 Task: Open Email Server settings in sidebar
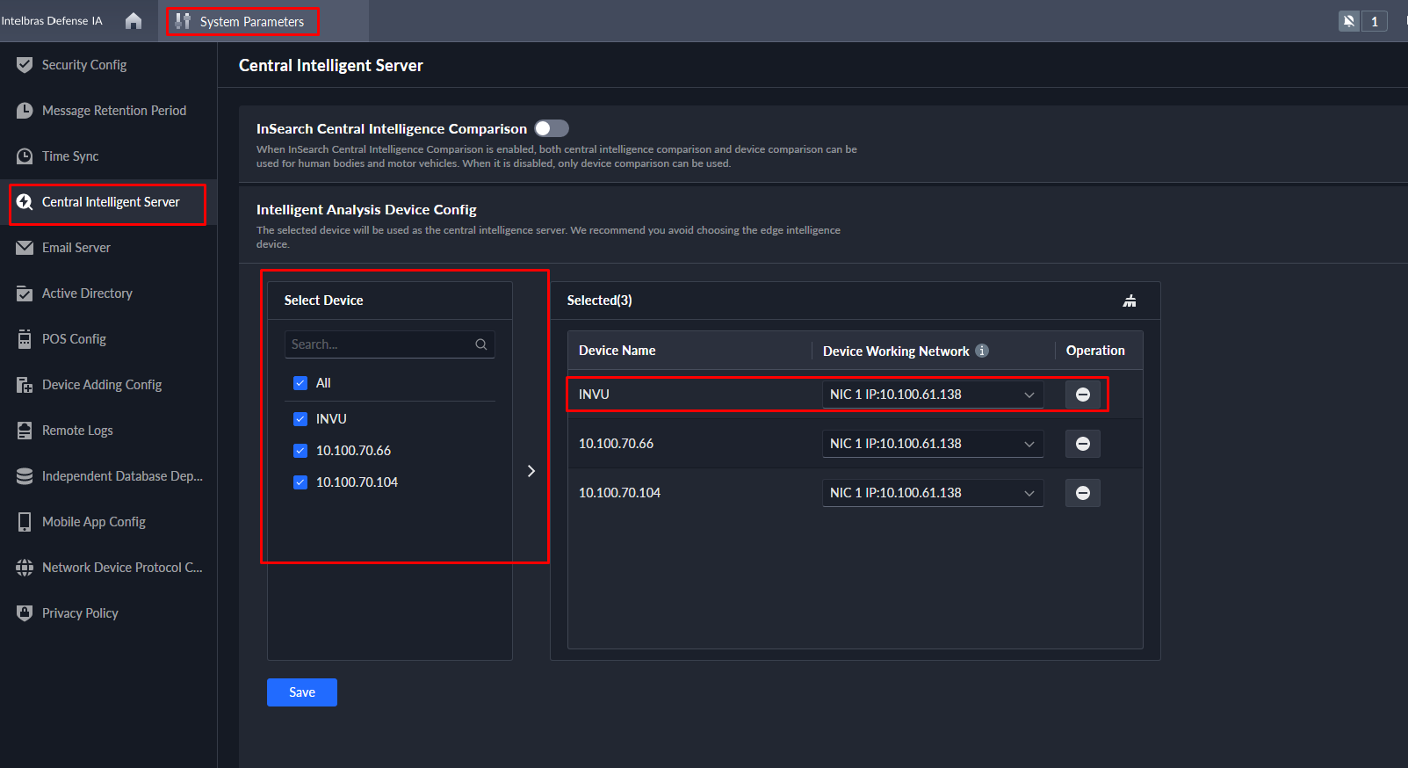76,248
